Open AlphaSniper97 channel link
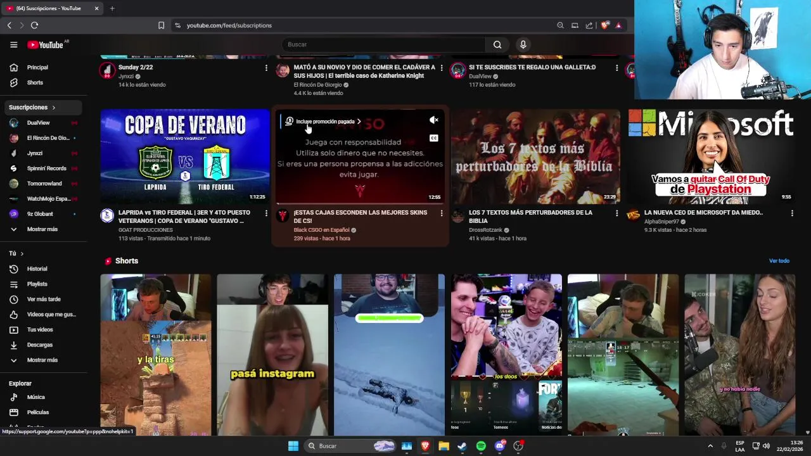The width and height of the screenshot is (811, 456). pyautogui.click(x=661, y=222)
